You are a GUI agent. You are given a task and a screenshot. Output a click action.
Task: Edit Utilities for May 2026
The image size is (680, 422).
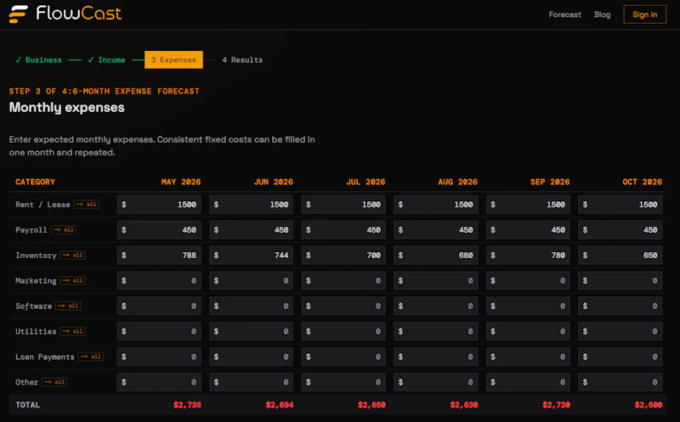pos(159,331)
